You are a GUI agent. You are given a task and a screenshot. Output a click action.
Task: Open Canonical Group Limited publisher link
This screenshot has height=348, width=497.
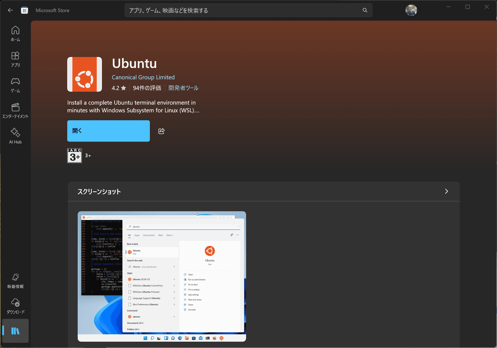coord(143,77)
